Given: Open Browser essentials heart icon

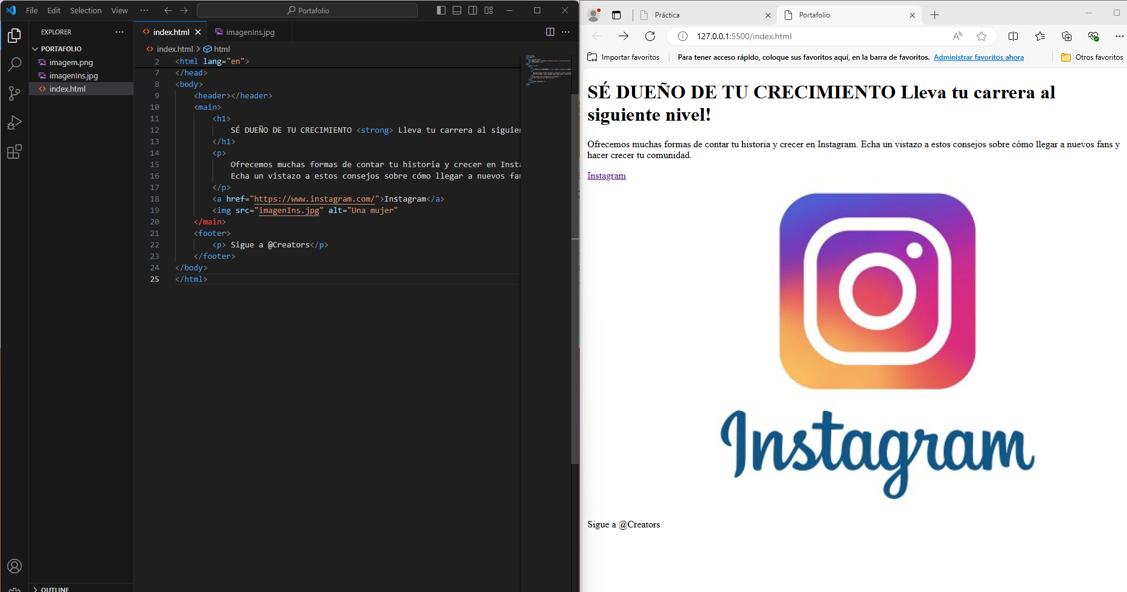Looking at the screenshot, I should point(1093,36).
